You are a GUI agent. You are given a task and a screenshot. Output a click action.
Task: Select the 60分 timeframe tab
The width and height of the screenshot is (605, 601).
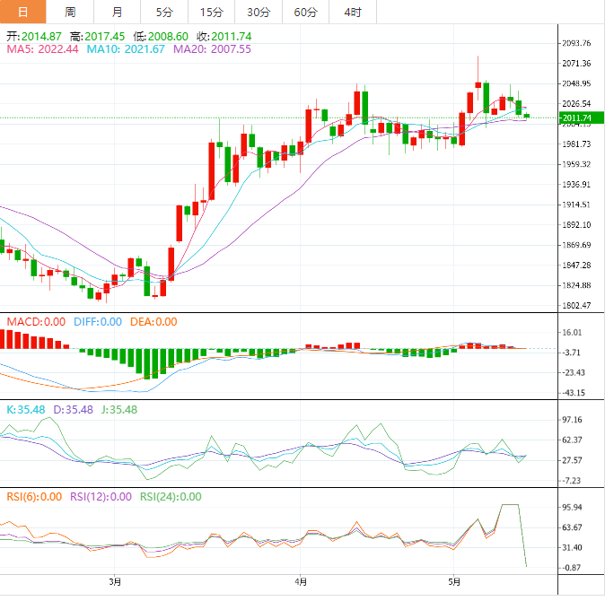(x=305, y=12)
